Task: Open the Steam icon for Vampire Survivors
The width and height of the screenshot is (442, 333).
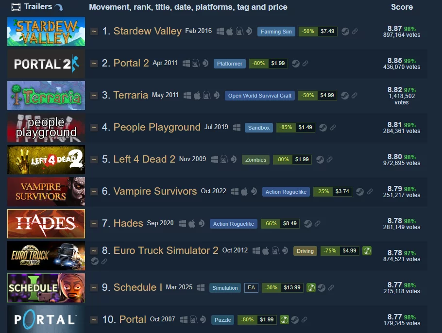Action: (360, 192)
